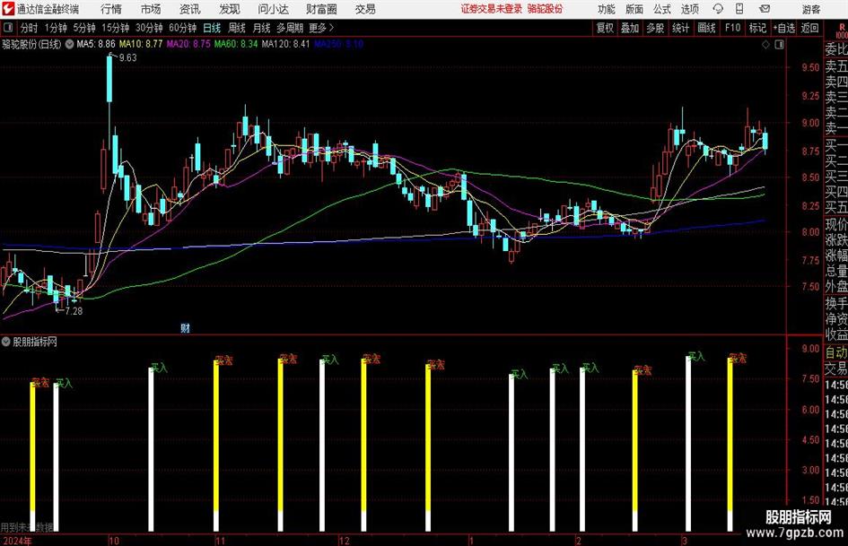The height and width of the screenshot is (546, 848).
Task: Click the month 11 marker on the time axis
Action: click(220, 541)
